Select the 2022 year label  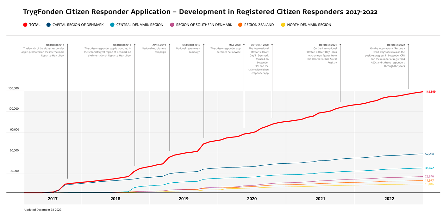click(389, 199)
